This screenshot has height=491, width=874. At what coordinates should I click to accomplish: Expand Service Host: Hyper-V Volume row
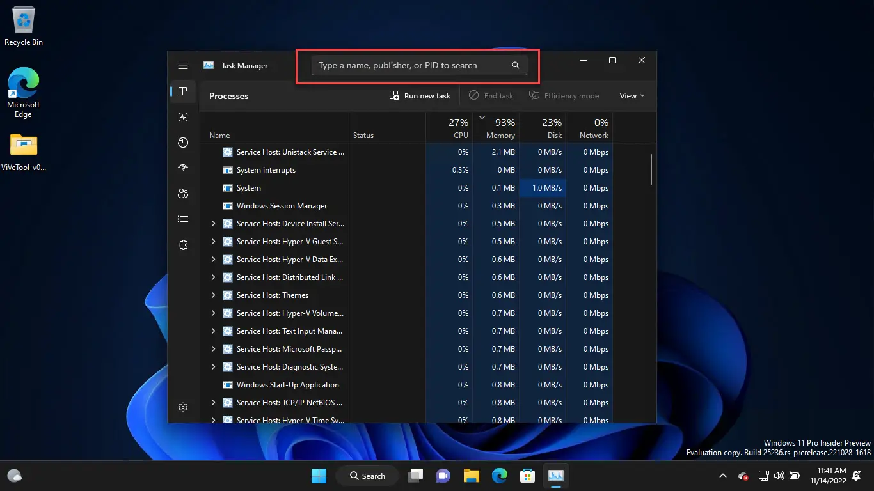point(213,313)
